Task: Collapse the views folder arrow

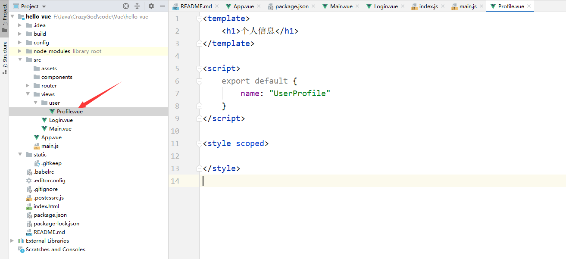Action: click(28, 94)
